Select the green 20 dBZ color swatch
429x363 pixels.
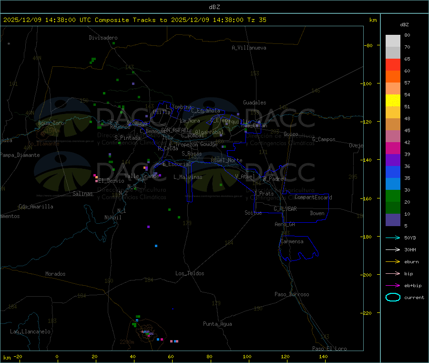click(393, 196)
